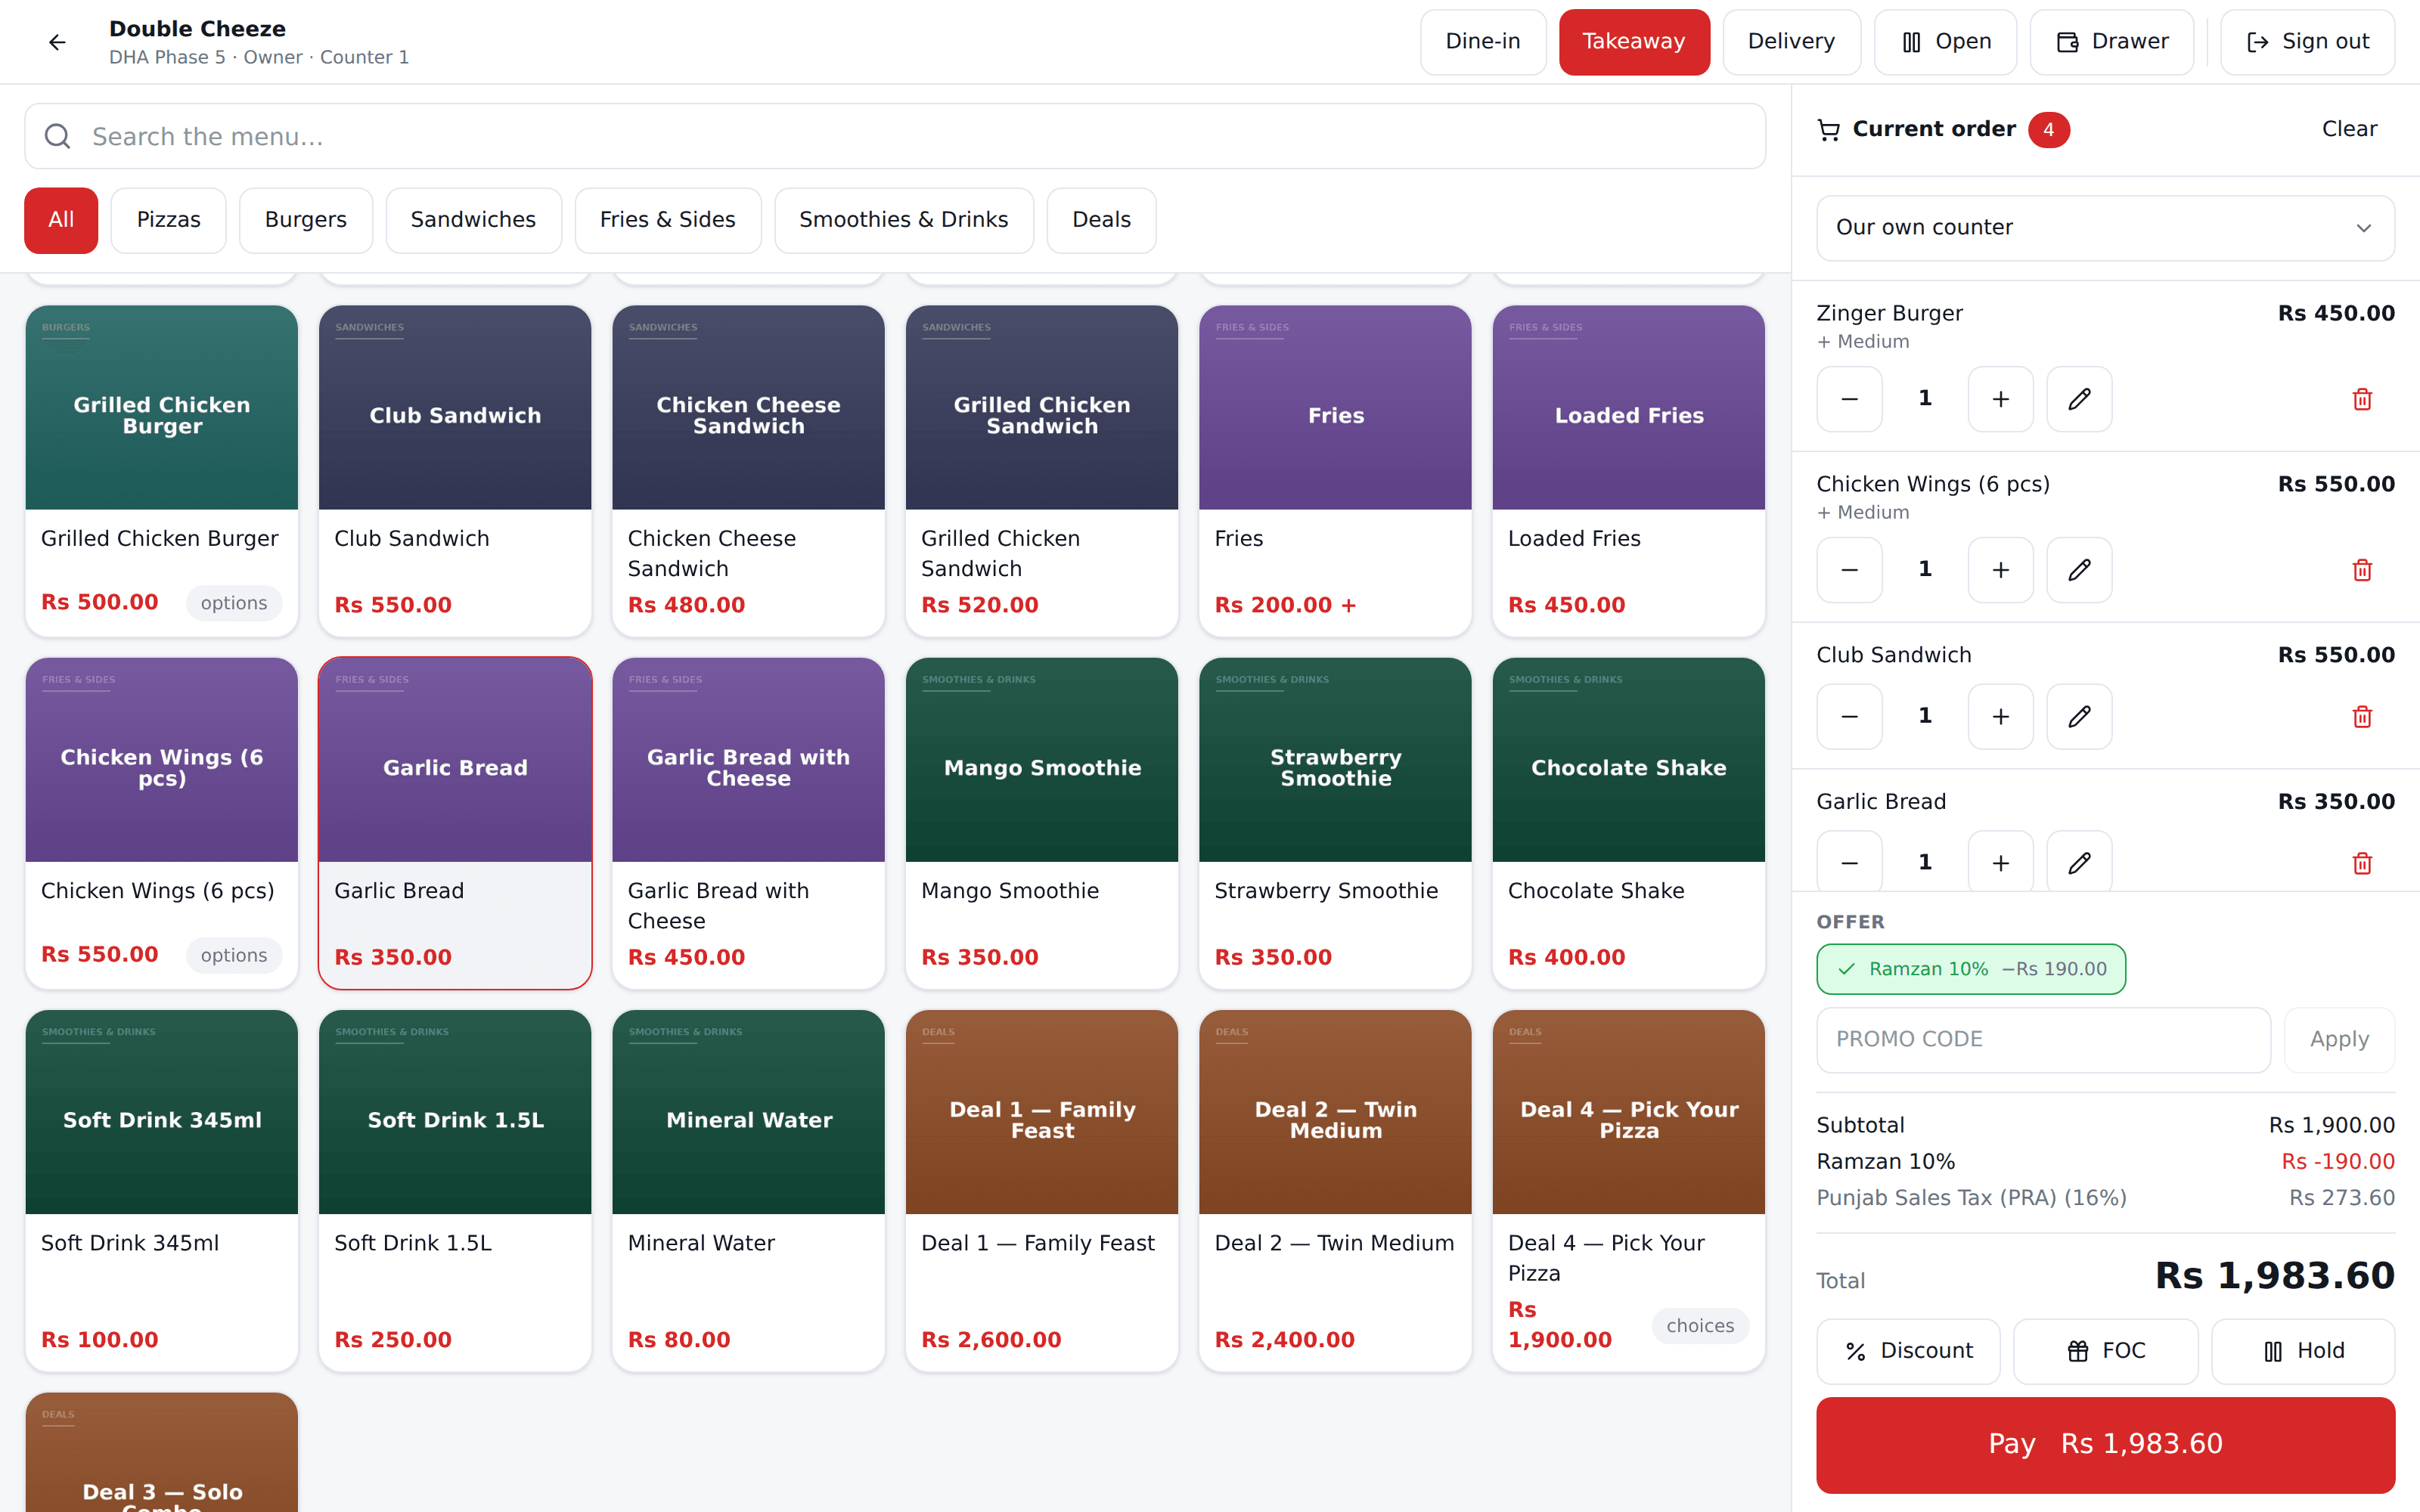Add Deal 2 — Twin Medium

[x=1335, y=1190]
